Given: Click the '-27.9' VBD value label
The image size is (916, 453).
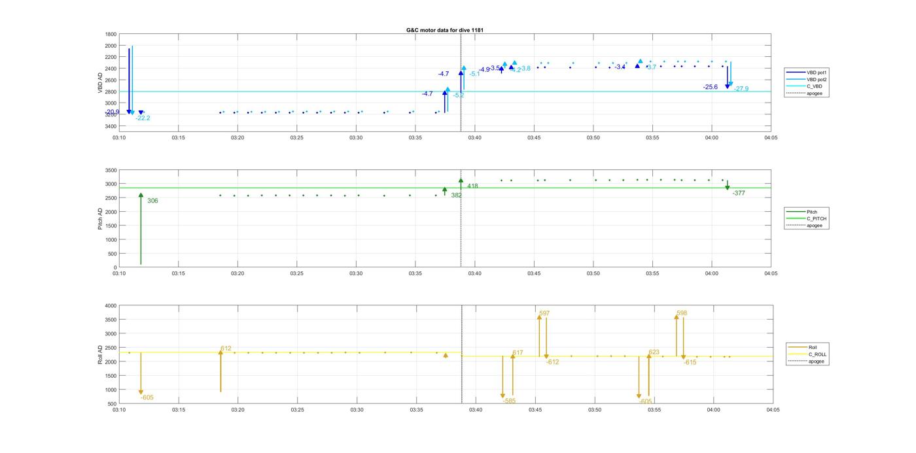Looking at the screenshot, I should (741, 89).
